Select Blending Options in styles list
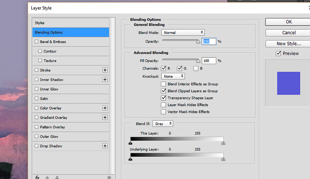This screenshot has height=179, width=310. (71, 32)
